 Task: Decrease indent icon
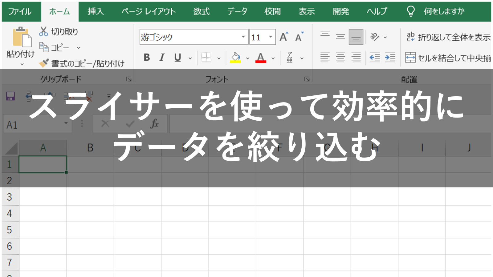[375, 58]
